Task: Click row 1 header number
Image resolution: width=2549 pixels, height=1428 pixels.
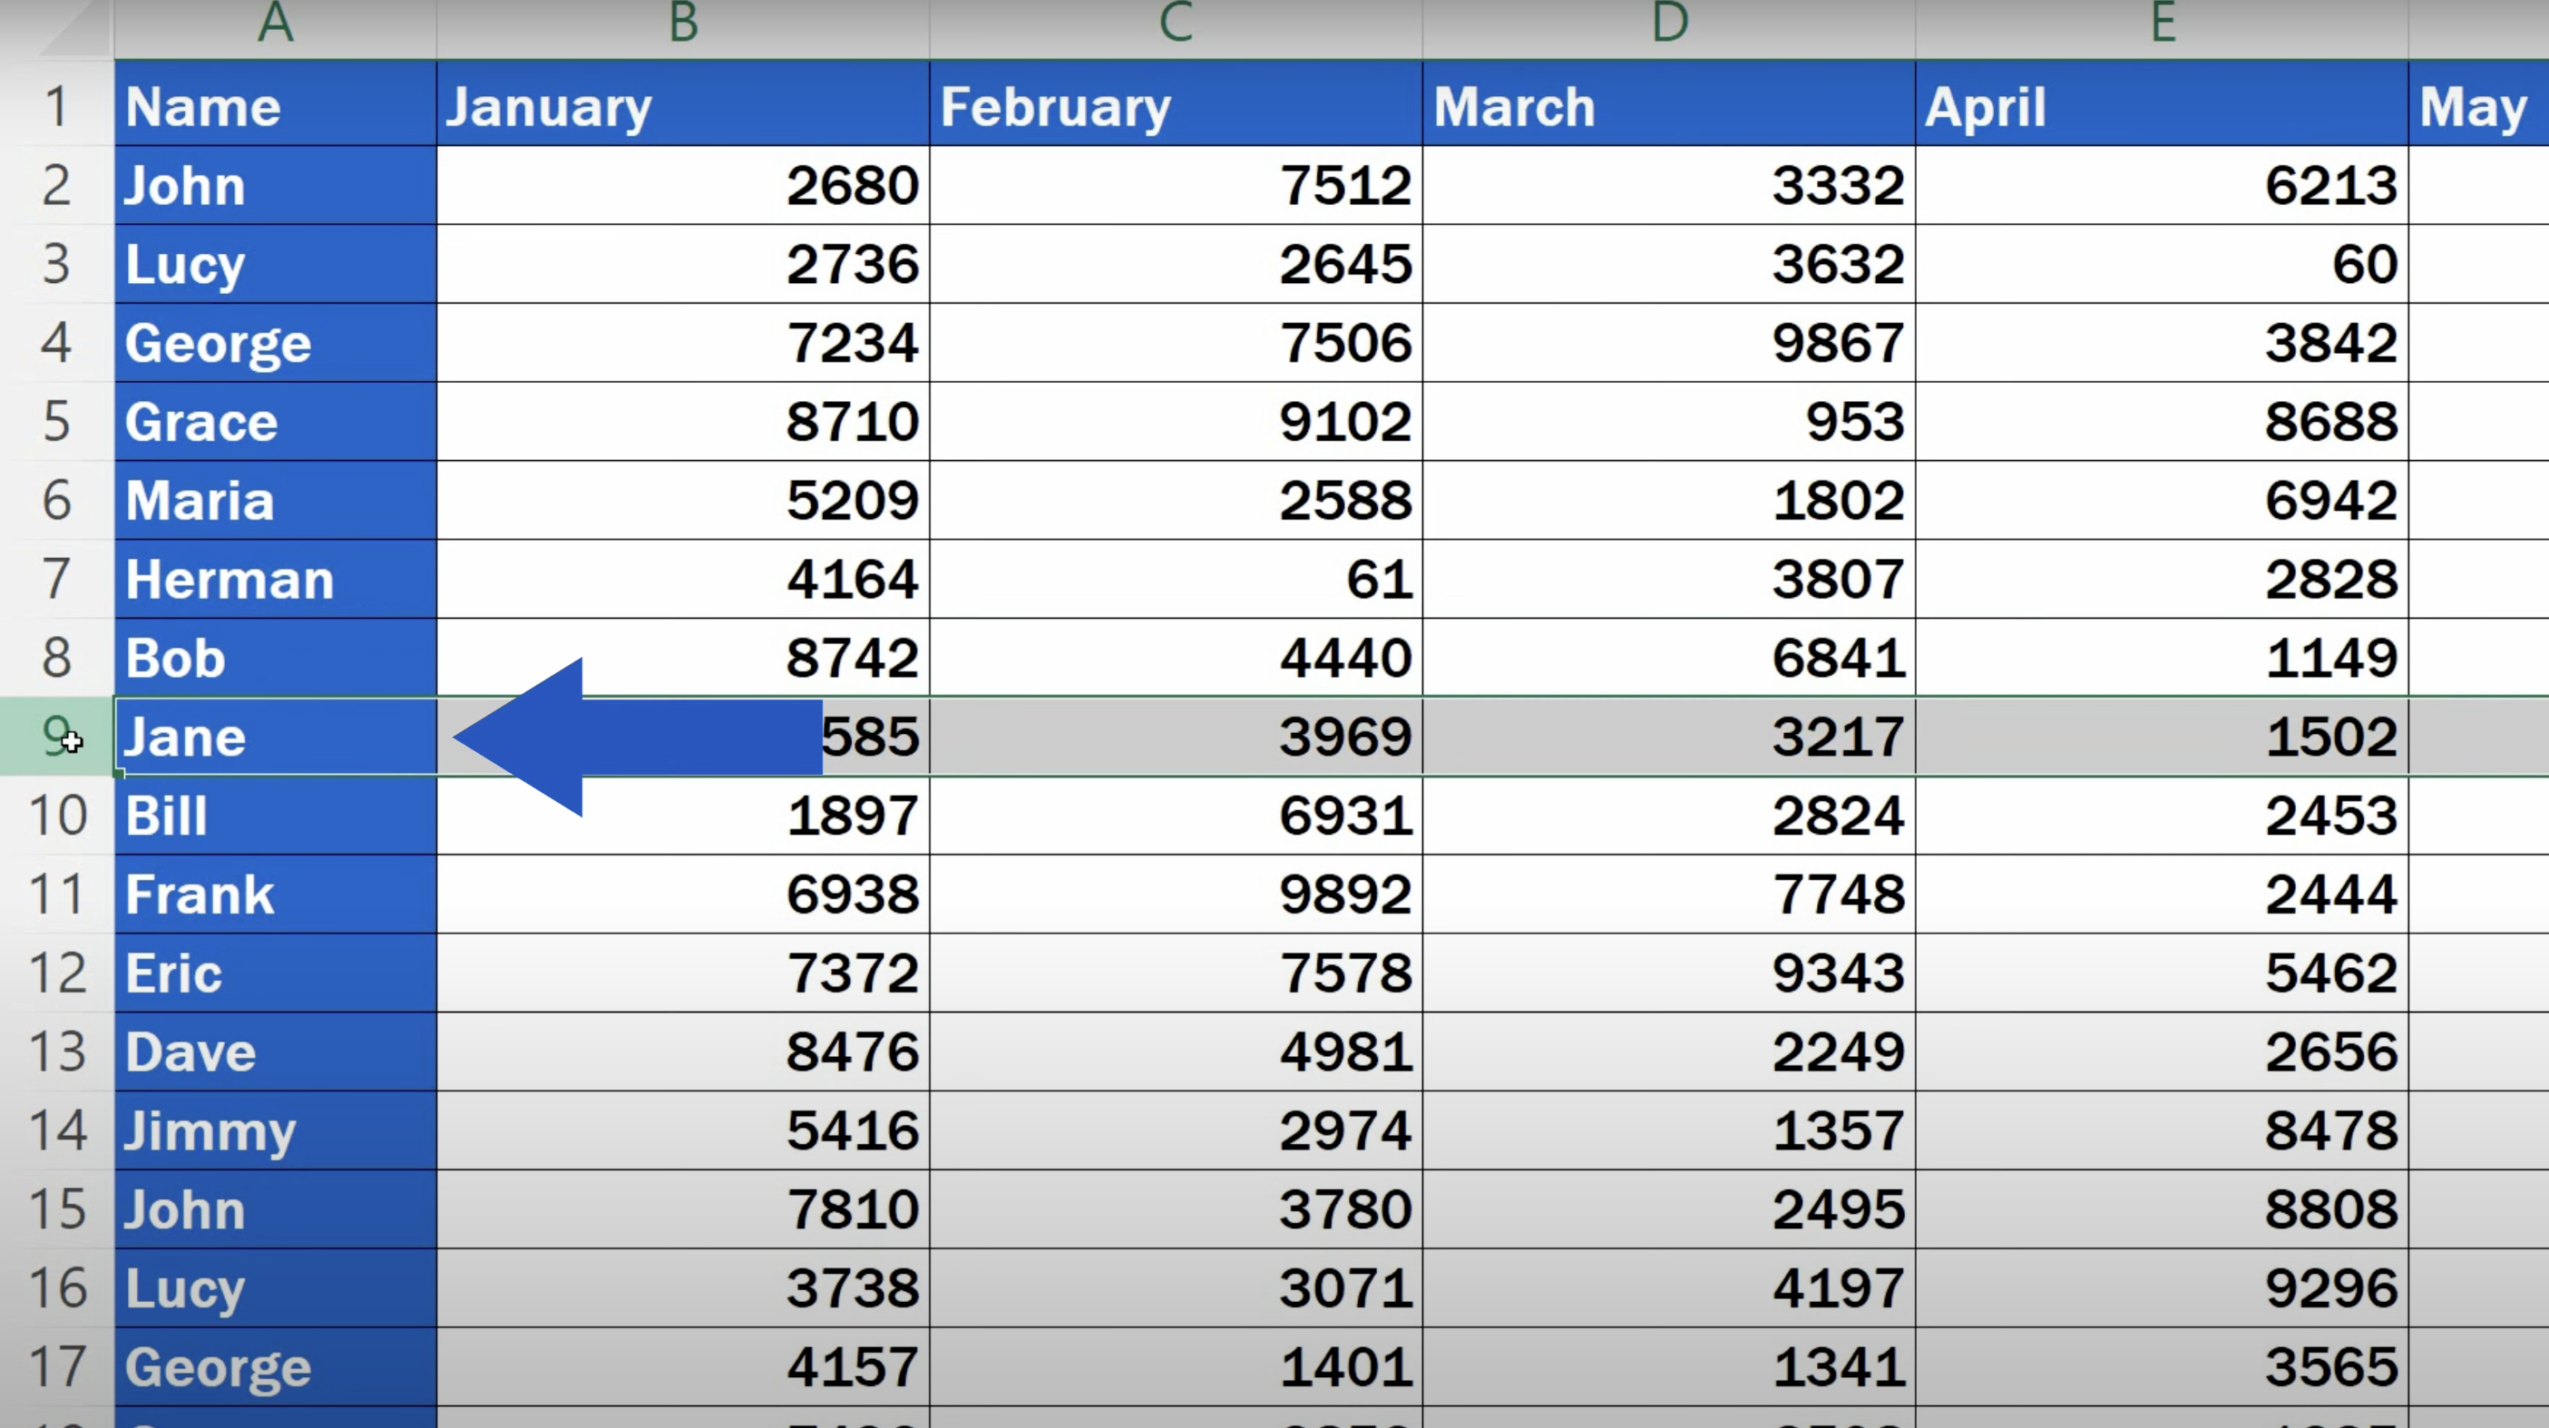Action: tap(55, 106)
